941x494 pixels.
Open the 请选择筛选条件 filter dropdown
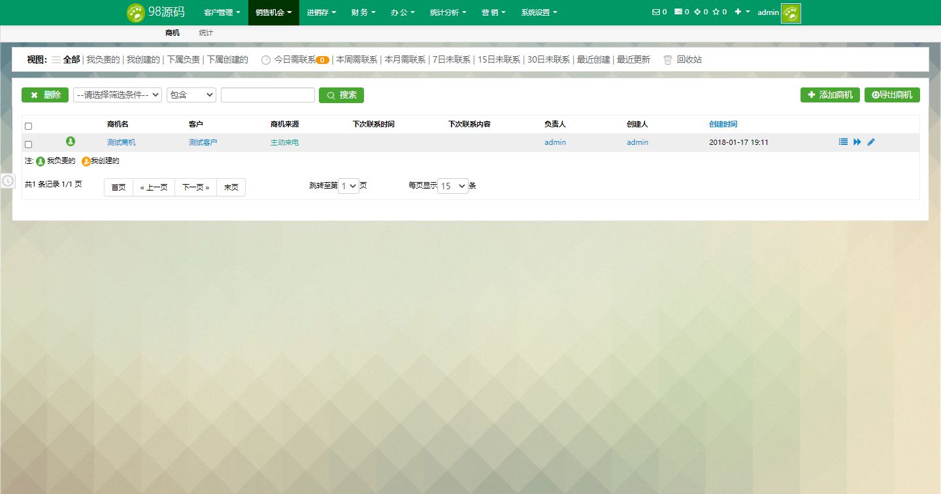tap(118, 95)
